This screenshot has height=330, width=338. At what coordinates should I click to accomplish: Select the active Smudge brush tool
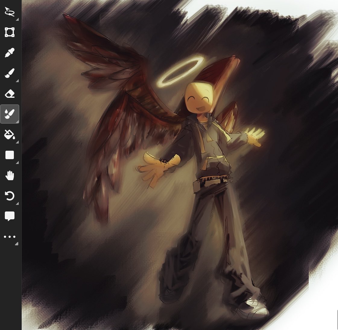click(x=10, y=114)
